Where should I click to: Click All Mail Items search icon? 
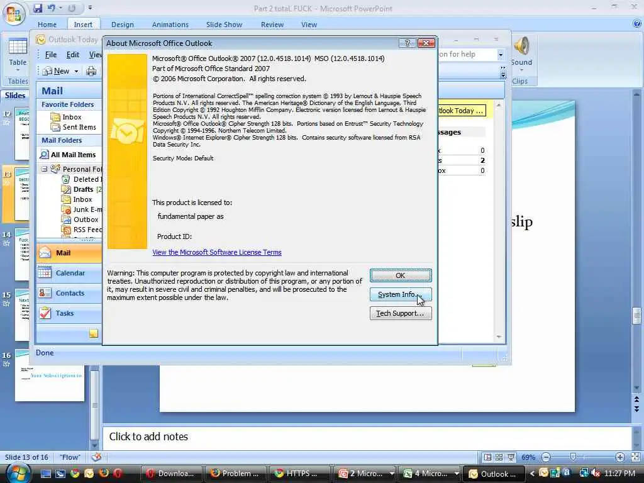tap(44, 155)
